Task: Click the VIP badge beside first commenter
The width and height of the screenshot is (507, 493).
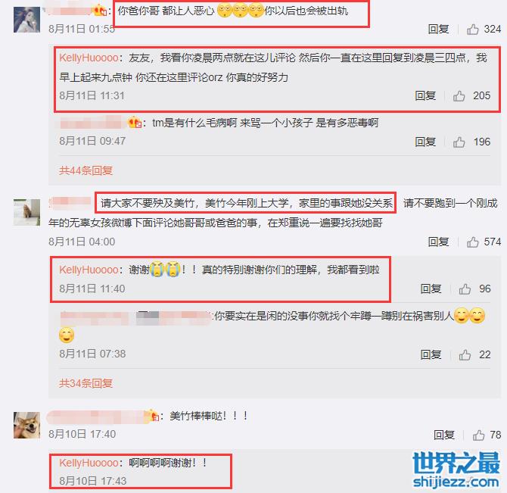Action: tap(100, 11)
